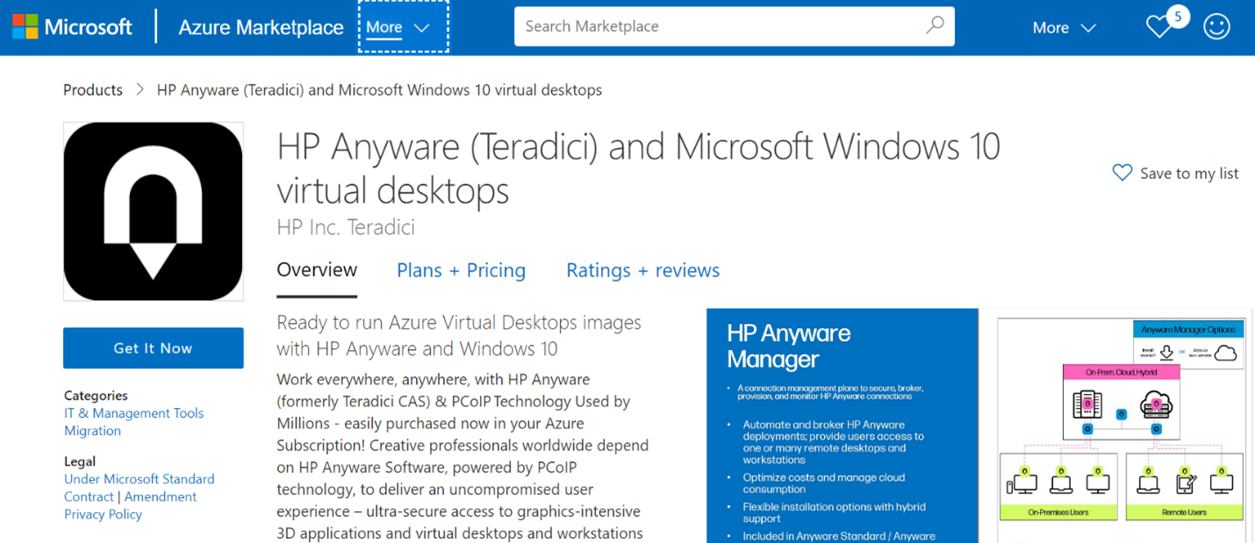Image resolution: width=1255 pixels, height=543 pixels.
Task: Open the Ratings + reviews tab
Action: tap(642, 270)
